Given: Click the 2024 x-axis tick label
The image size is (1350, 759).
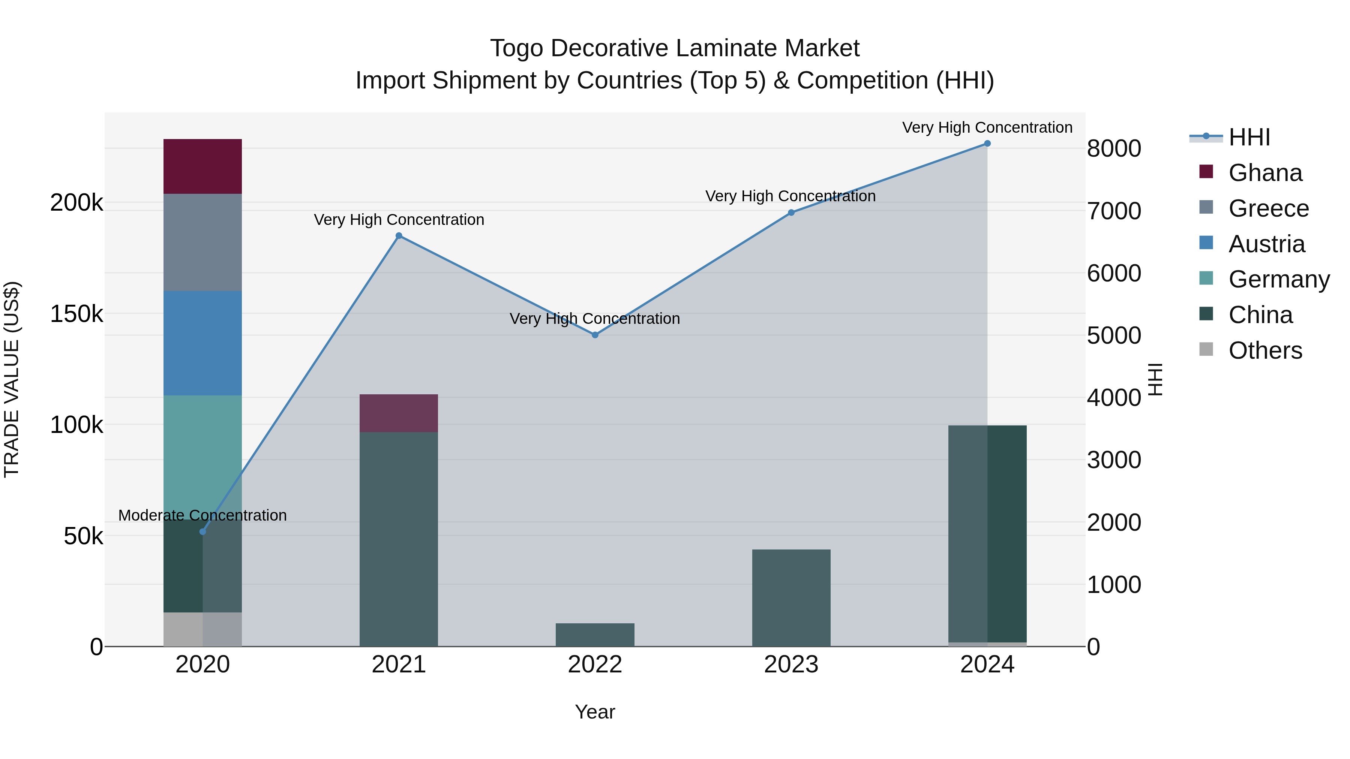Looking at the screenshot, I should pyautogui.click(x=987, y=665).
